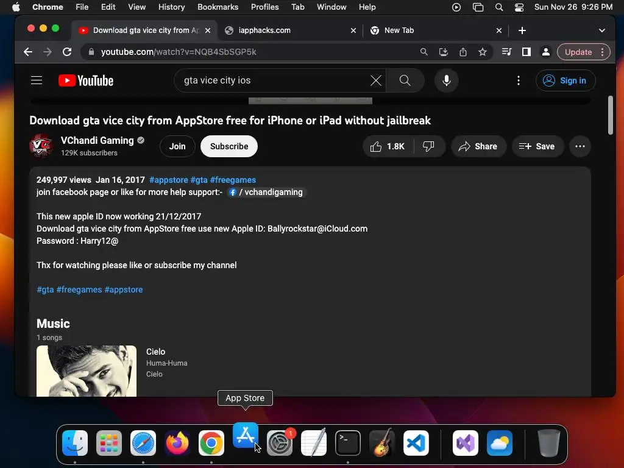Dislike the video with thumbs-down
This screenshot has height=468, width=624.
(x=428, y=146)
